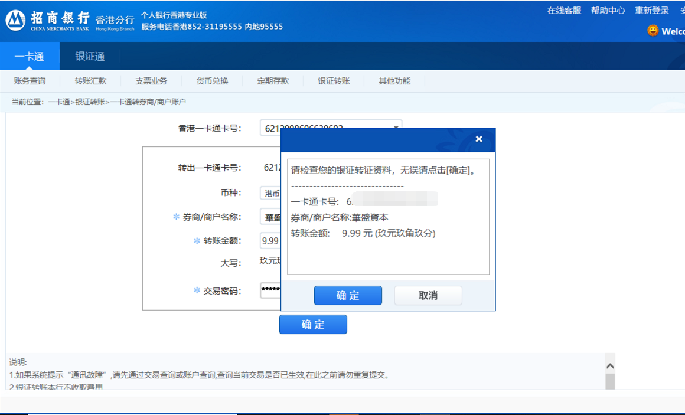Open 帮助中心 link

click(x=608, y=11)
